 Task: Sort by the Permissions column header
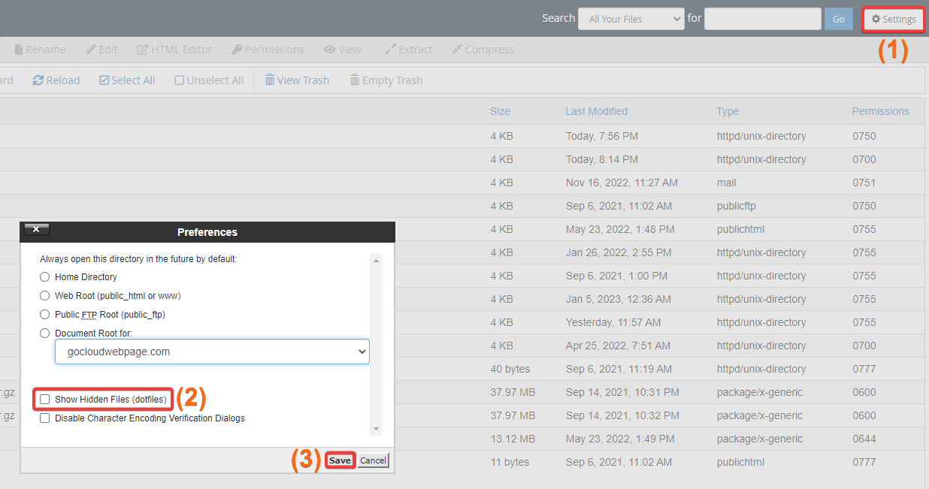880,111
